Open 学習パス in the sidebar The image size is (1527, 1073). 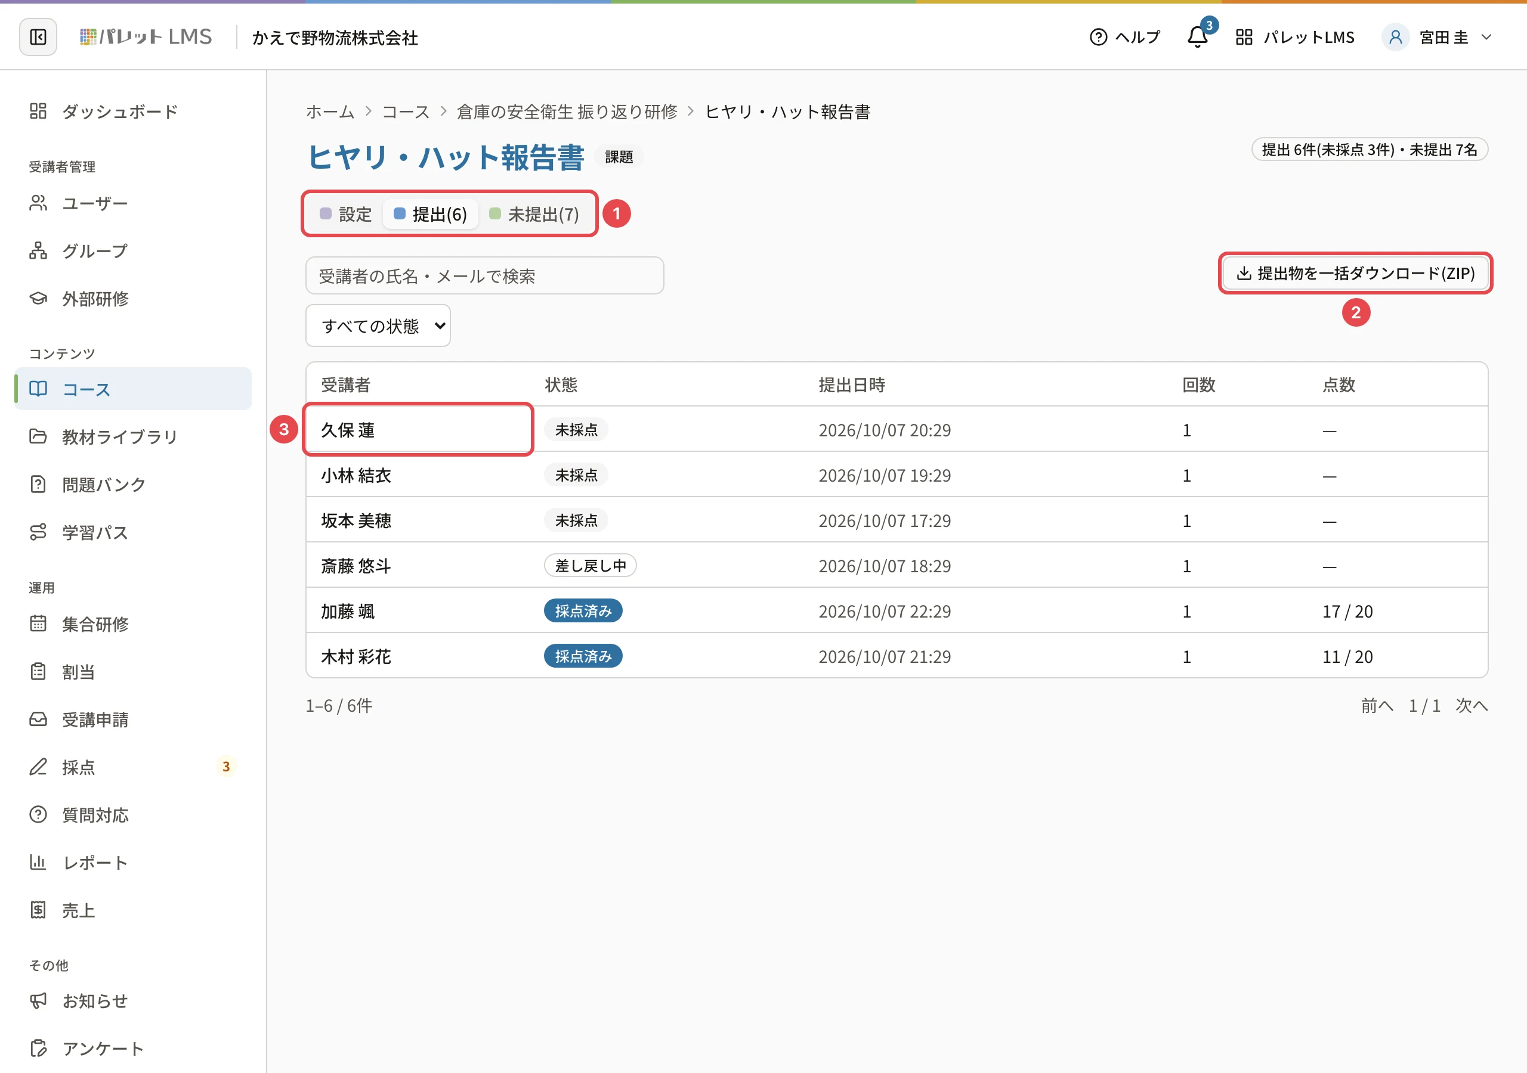click(x=133, y=532)
